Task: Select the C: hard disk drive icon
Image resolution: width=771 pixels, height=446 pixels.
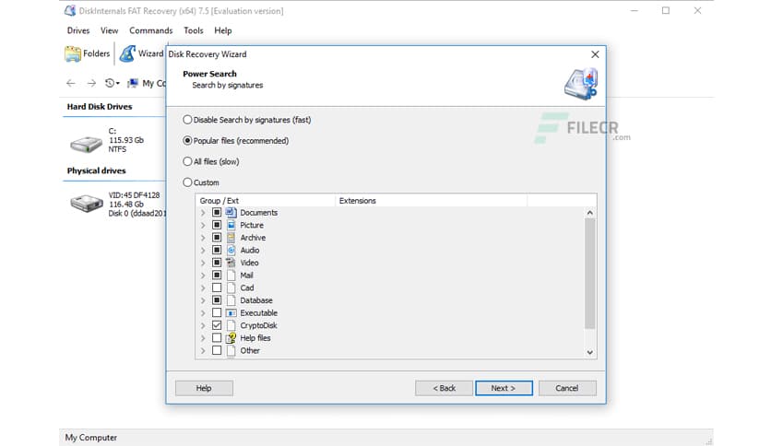Action: point(86,144)
